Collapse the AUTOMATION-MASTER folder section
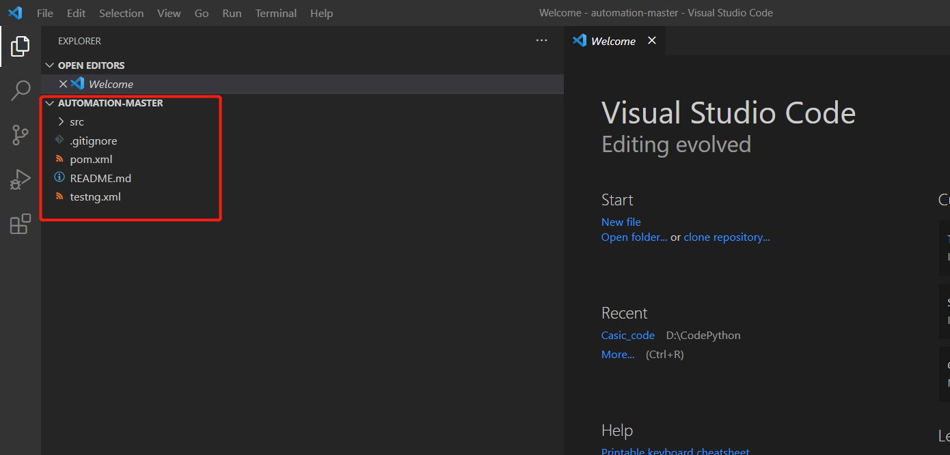The height and width of the screenshot is (455, 950). click(x=49, y=103)
